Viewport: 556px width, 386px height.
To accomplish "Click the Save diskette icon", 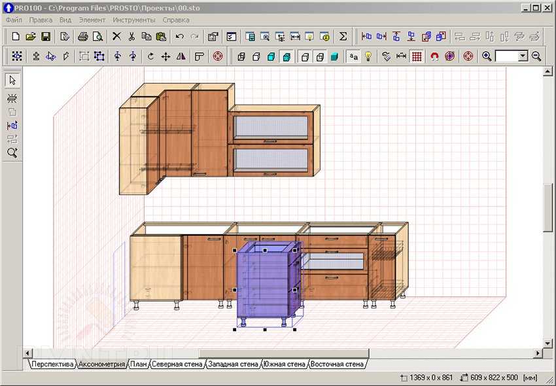I will click(x=46, y=37).
